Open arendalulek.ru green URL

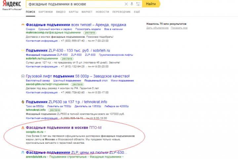[x=36, y=157]
